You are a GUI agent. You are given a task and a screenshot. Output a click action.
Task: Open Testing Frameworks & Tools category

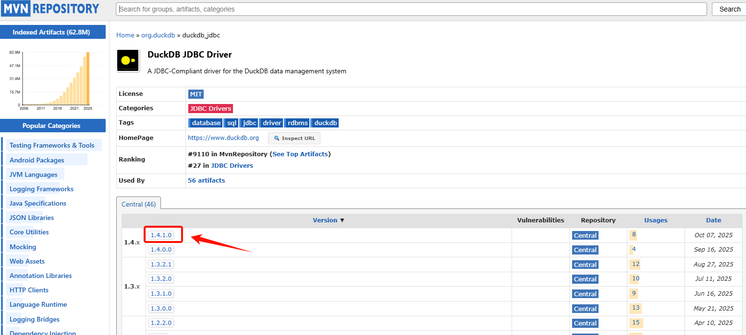52,145
